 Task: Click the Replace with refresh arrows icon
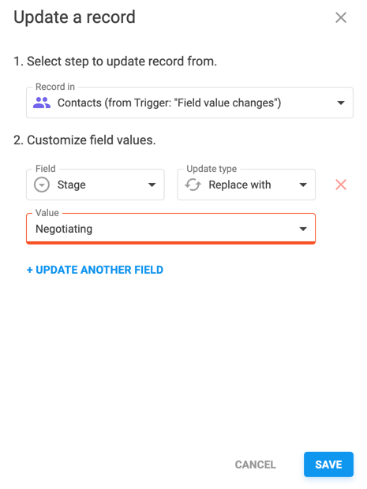(x=193, y=185)
